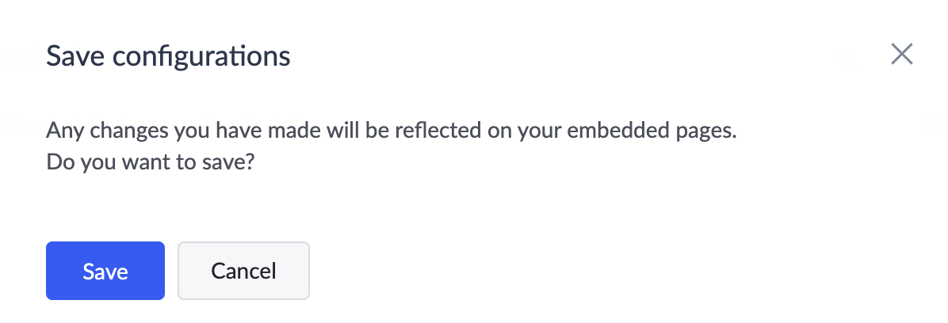The height and width of the screenshot is (323, 948).
Task: Click the 'Save configurations' dialog title
Action: [x=168, y=56]
